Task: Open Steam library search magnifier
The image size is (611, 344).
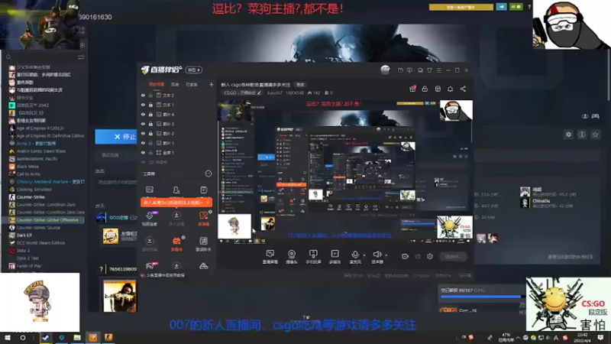Action: click(8, 57)
